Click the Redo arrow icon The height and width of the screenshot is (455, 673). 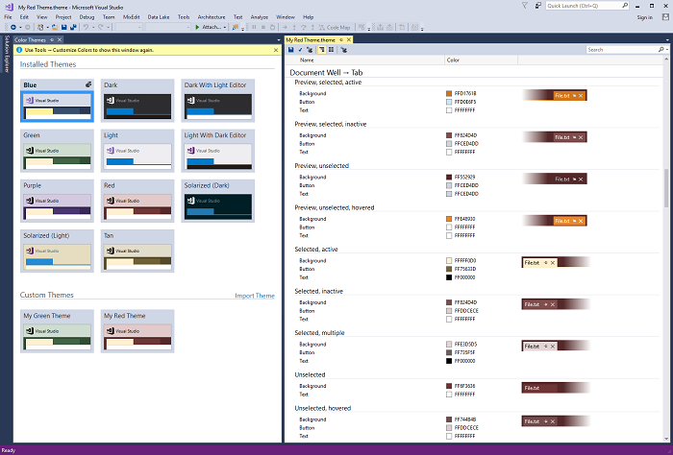tap(101, 28)
